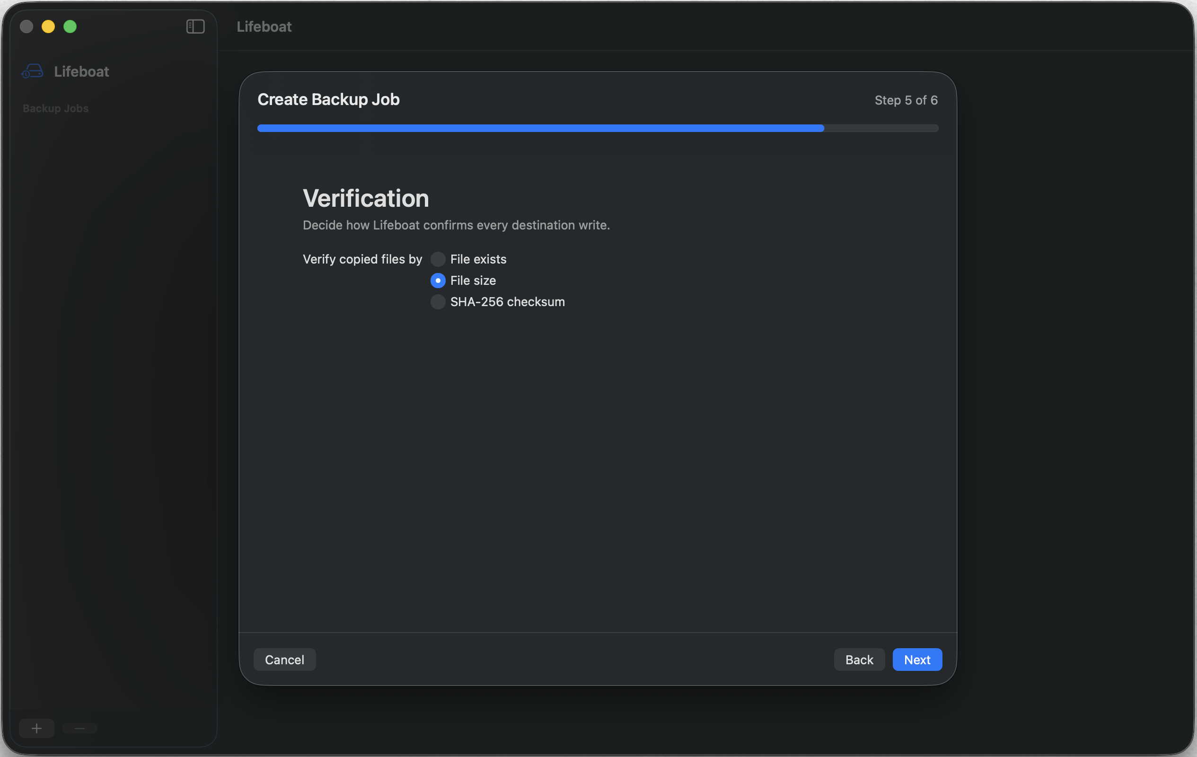Minimize the Lifeboat window
The width and height of the screenshot is (1197, 757).
pyautogui.click(x=48, y=26)
